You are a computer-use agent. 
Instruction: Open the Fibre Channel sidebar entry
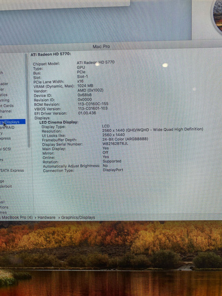[5, 111]
